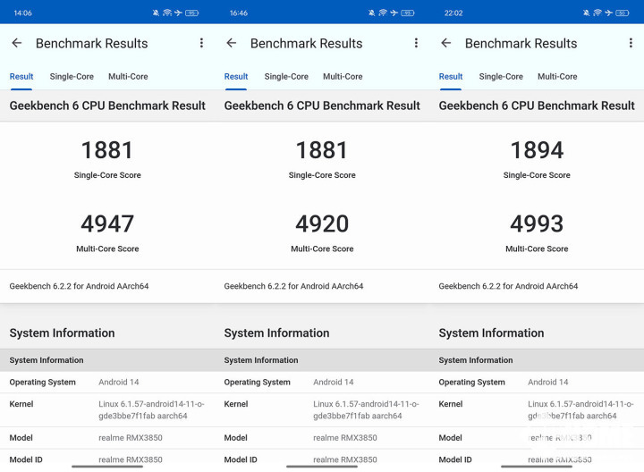Tap the 4993 Multi-Core Score value

(x=537, y=223)
